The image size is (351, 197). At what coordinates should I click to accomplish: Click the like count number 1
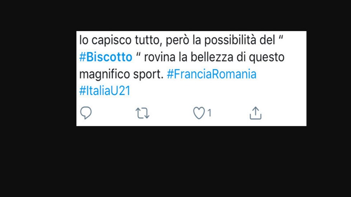pos(209,113)
